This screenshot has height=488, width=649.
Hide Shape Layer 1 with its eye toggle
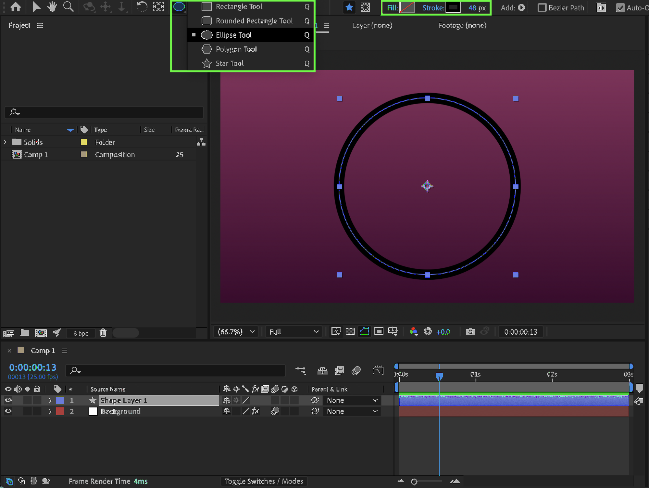coord(8,400)
